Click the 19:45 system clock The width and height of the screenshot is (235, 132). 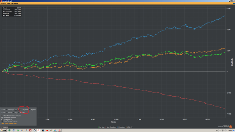[230, 130]
